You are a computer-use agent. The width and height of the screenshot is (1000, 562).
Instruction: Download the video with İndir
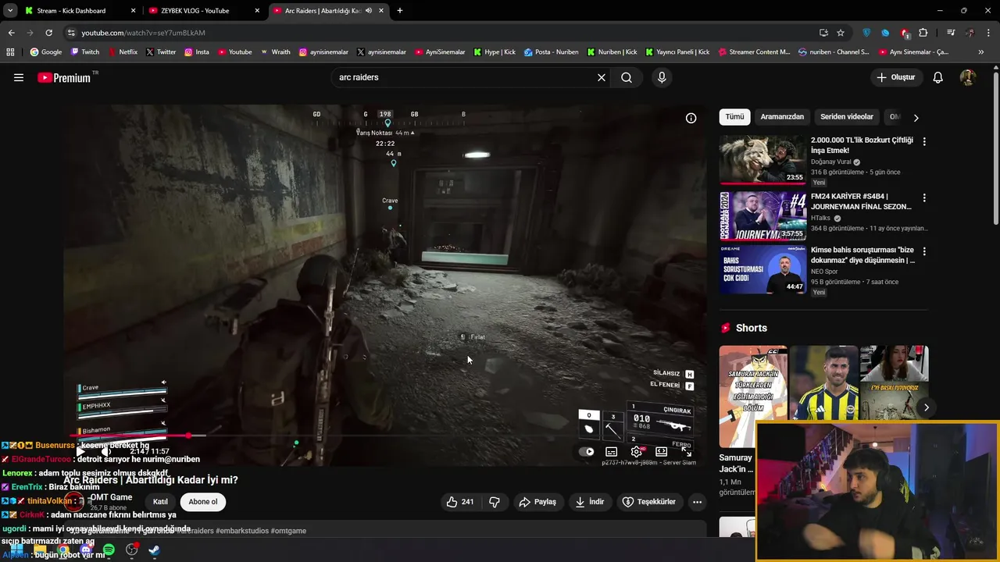click(590, 502)
